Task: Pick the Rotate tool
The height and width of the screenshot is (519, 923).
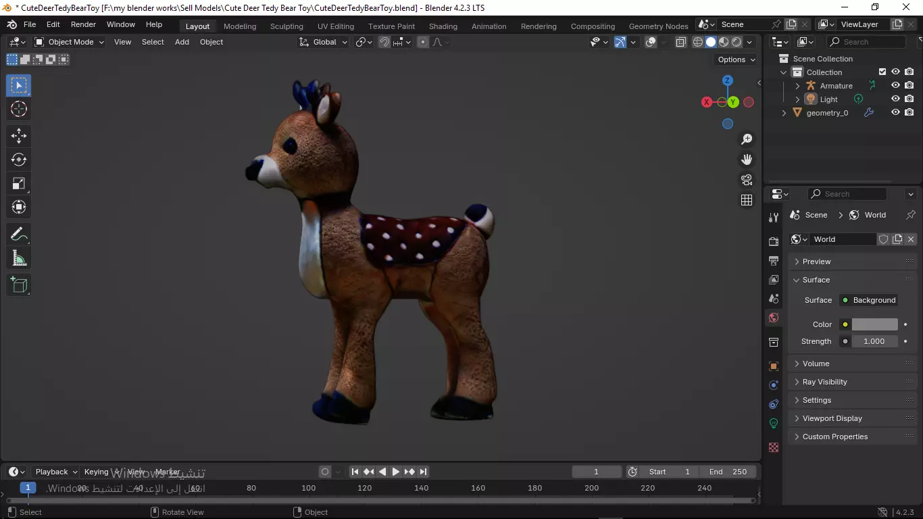Action: coord(19,159)
